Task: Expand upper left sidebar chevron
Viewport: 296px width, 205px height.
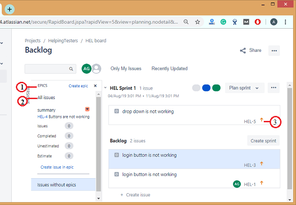Action: (x=2, y=43)
